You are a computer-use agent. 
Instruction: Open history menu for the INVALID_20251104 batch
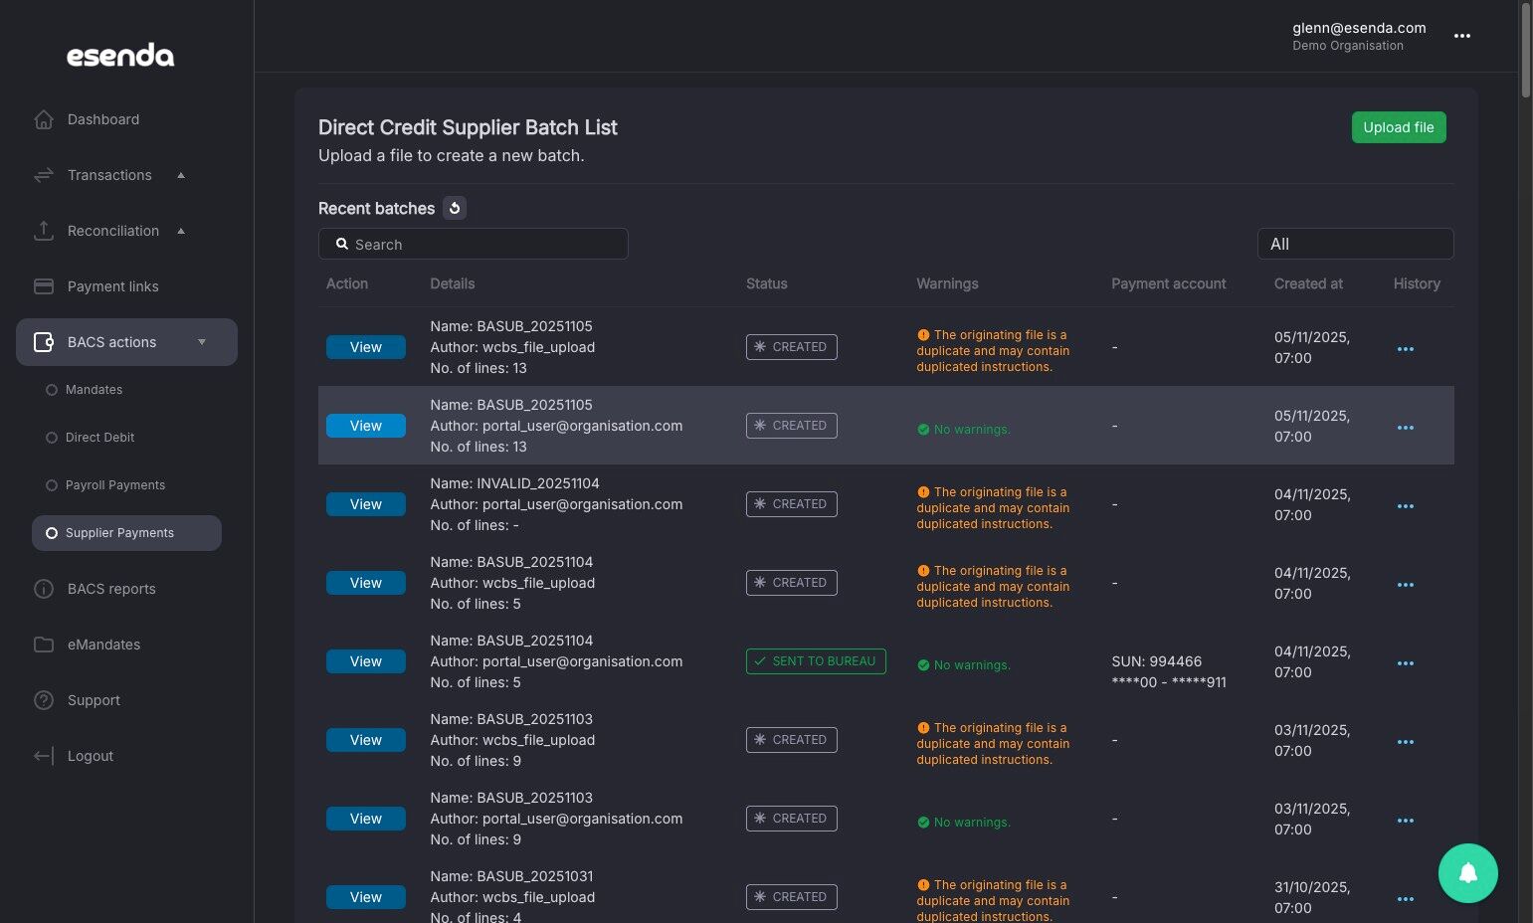[x=1406, y=506]
